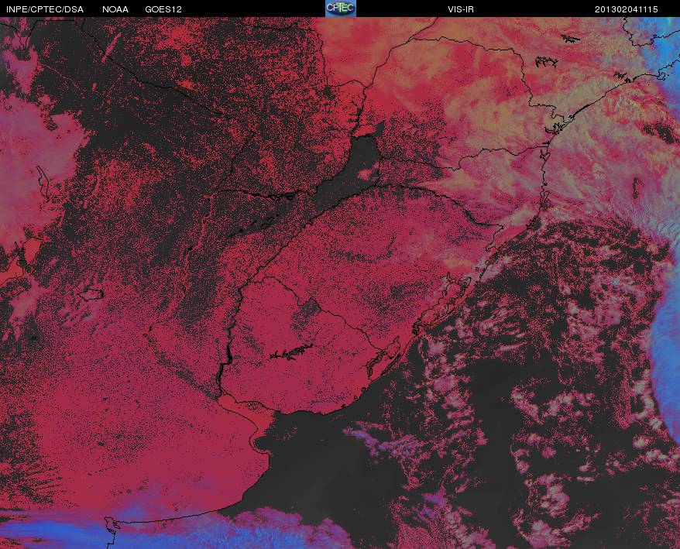The image size is (680, 549).
Task: Click the timestamp 201302041115
Action: coord(627,9)
